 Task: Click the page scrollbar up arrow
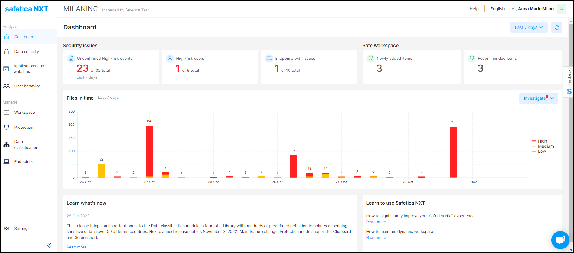tap(571, 21)
